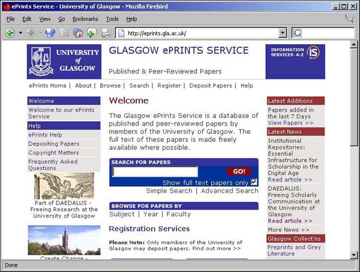The height and width of the screenshot is (272, 360).
Task: Open the Advanced Search link
Action: tap(230, 191)
